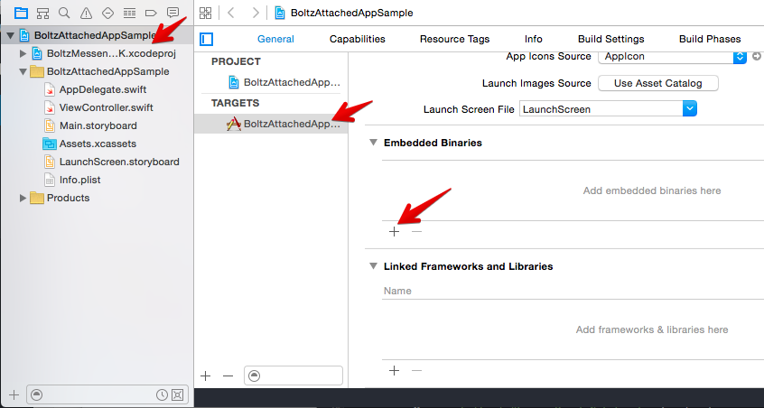Click the targets filter input field
The width and height of the screenshot is (764, 408).
coord(293,376)
